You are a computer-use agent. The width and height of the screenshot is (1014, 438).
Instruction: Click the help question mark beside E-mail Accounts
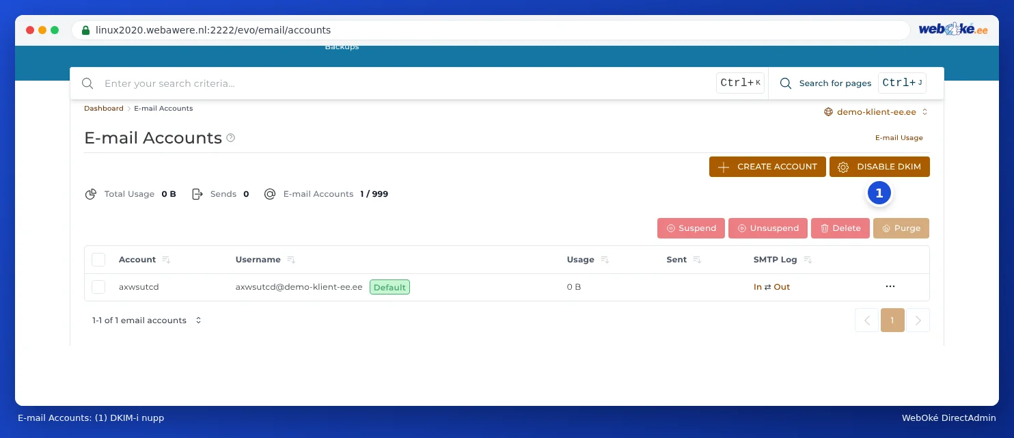coord(231,137)
